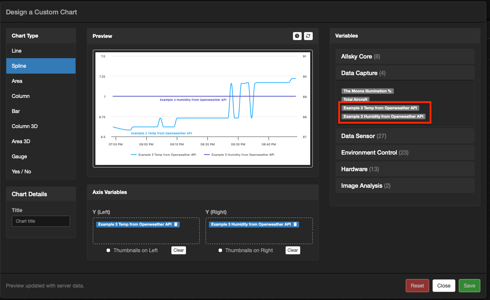Expand the Image Analysis variable group
This screenshot has width=490, height=300.
point(362,186)
